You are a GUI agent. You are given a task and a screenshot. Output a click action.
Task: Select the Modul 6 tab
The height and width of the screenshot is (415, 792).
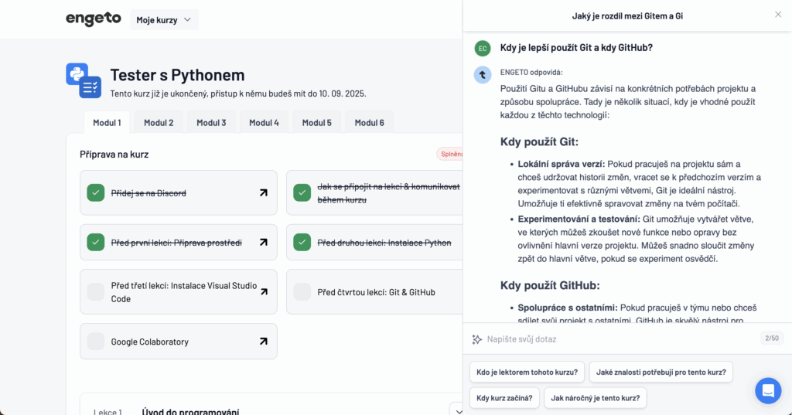click(370, 122)
